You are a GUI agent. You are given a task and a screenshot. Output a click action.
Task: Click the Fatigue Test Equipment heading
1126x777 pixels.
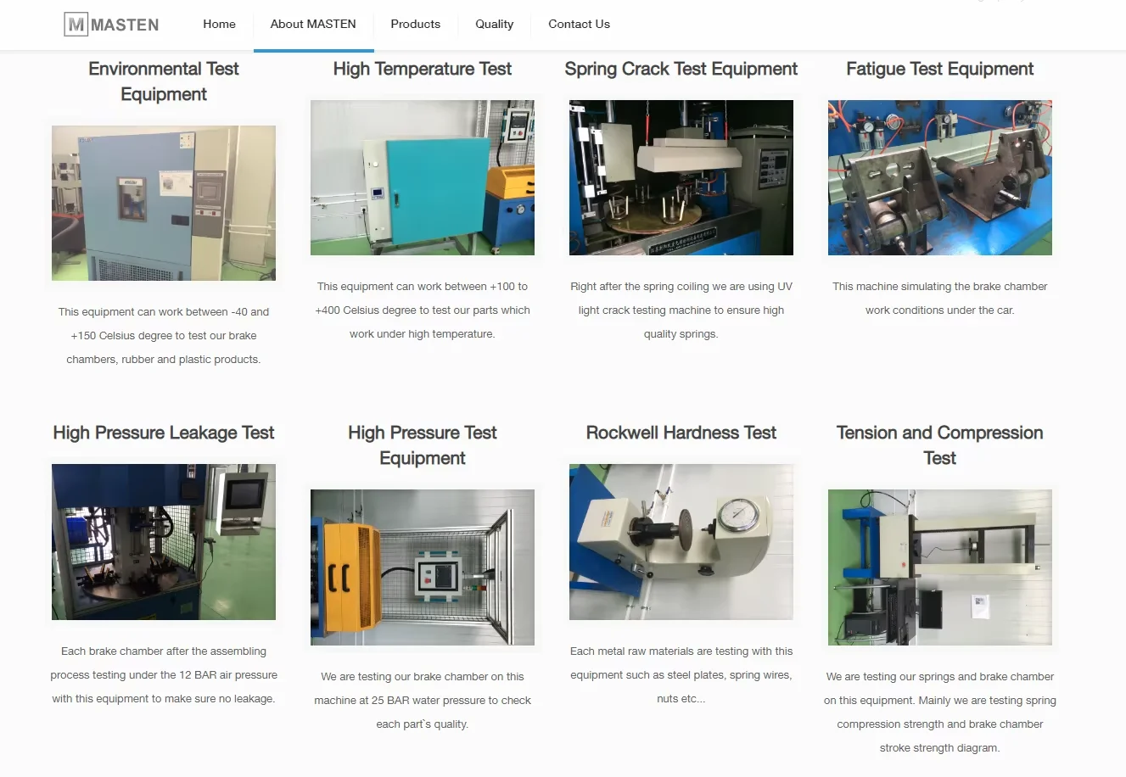click(x=940, y=69)
